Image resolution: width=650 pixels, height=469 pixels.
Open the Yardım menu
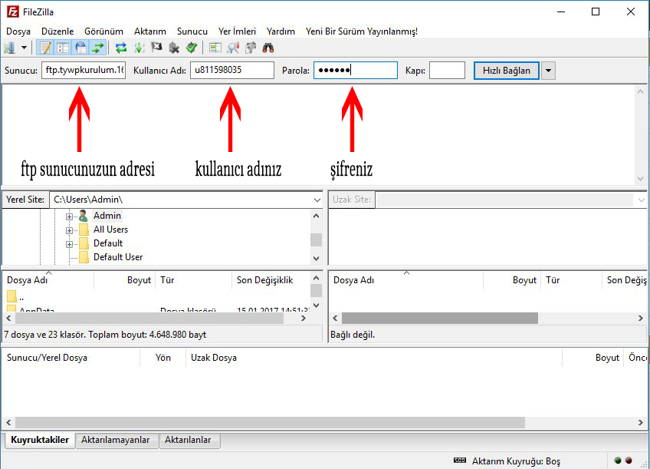point(281,31)
